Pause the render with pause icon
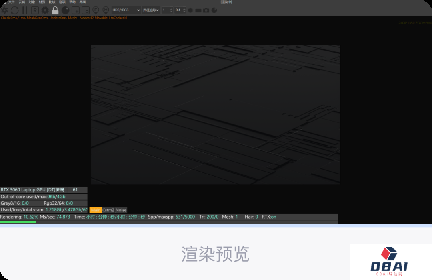Viewport: 432px width, 280px height. click(x=25, y=10)
